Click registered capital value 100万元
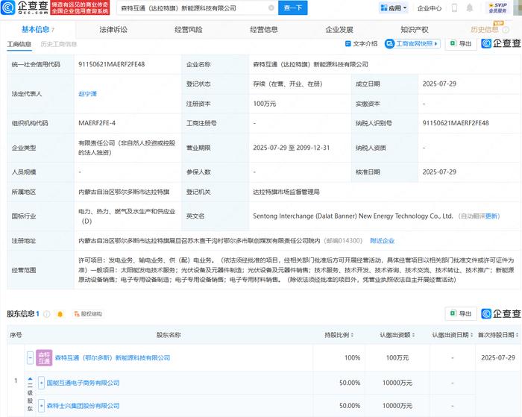This screenshot has width=522, height=417. (x=265, y=104)
